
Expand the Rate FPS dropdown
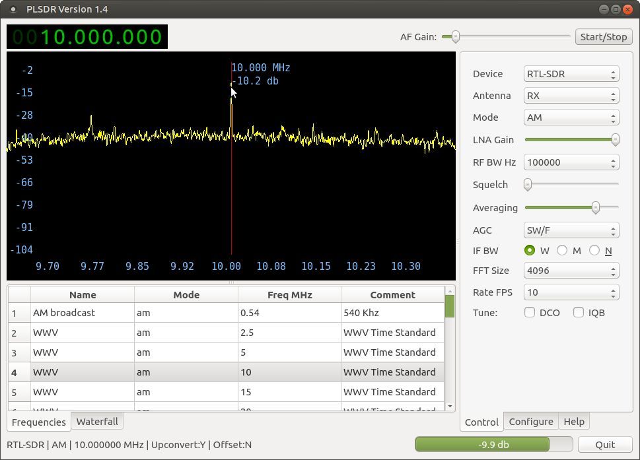point(571,292)
